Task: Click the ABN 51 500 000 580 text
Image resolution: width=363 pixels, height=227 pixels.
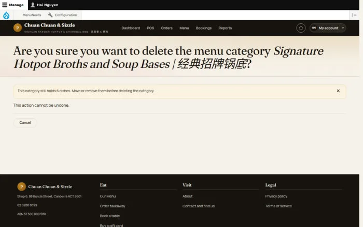Action: pyautogui.click(x=32, y=214)
